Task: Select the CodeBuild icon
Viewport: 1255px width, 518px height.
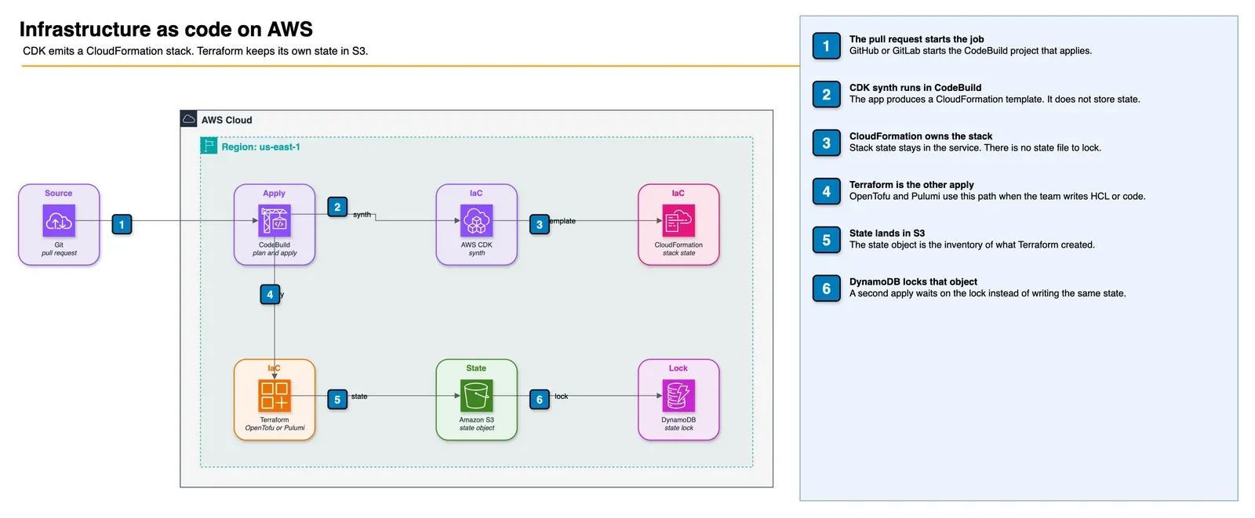Action: [x=275, y=221]
